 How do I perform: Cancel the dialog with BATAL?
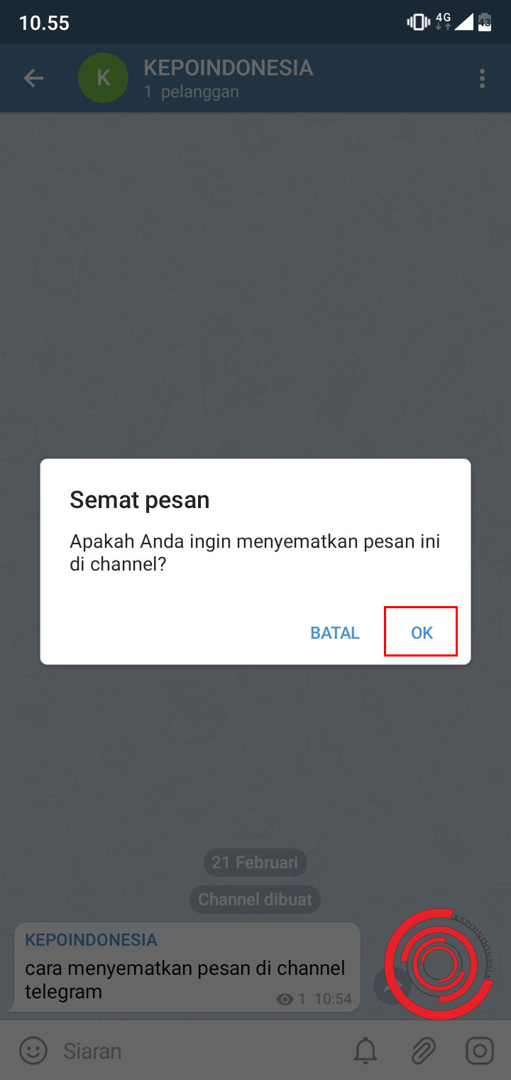pyautogui.click(x=335, y=632)
